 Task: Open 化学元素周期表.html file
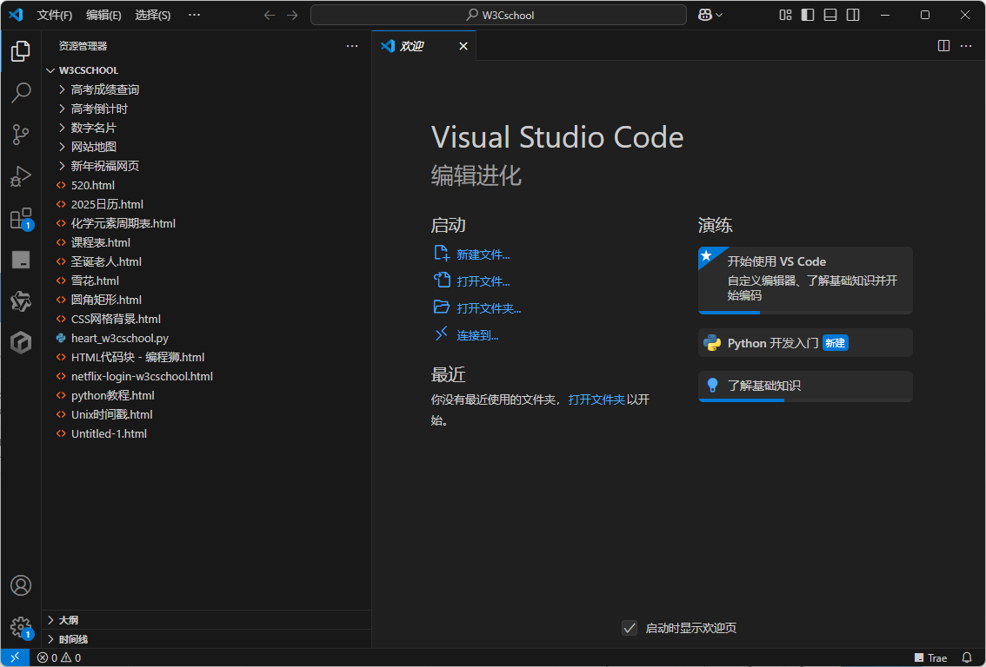[206, 223]
